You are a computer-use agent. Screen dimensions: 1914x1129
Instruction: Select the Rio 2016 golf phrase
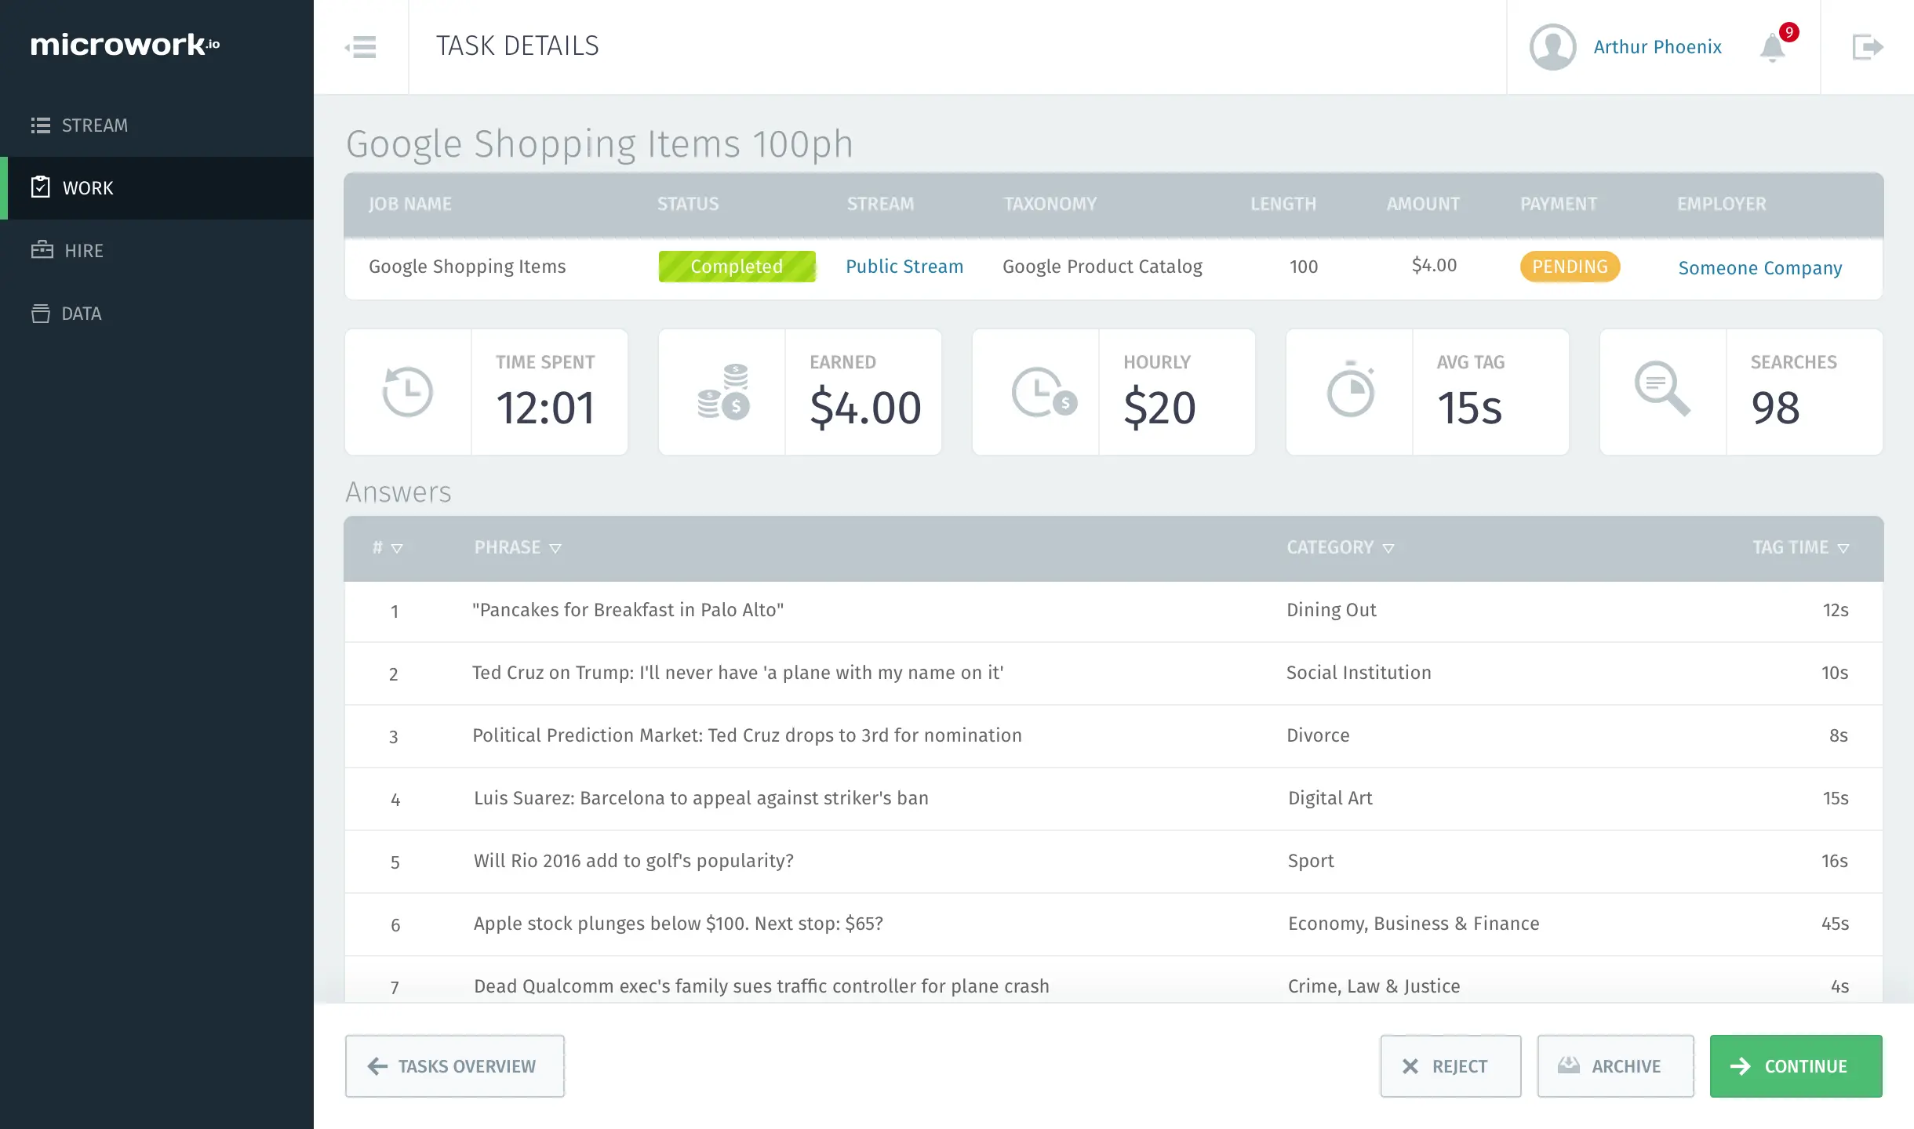pyautogui.click(x=634, y=861)
